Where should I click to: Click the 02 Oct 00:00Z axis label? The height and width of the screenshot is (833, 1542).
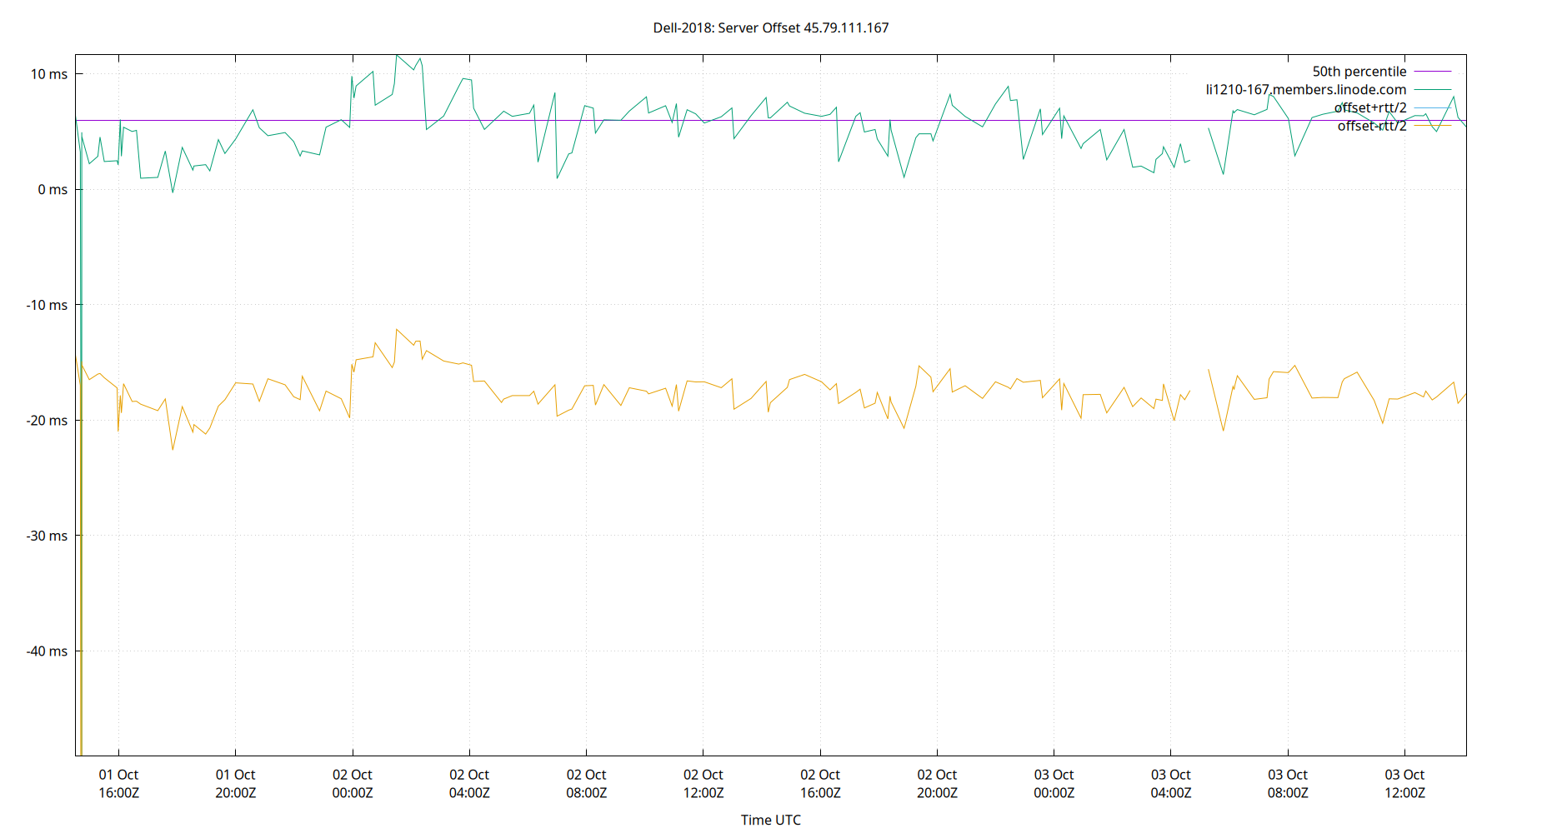(353, 784)
